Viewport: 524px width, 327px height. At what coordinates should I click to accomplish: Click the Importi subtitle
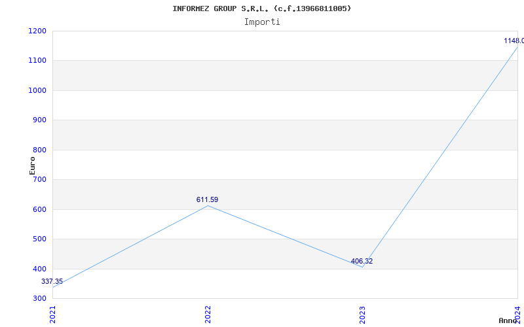tap(261, 22)
